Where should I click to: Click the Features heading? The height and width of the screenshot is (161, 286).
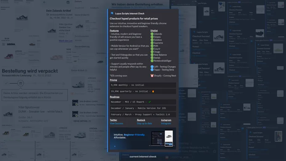[x=114, y=31]
